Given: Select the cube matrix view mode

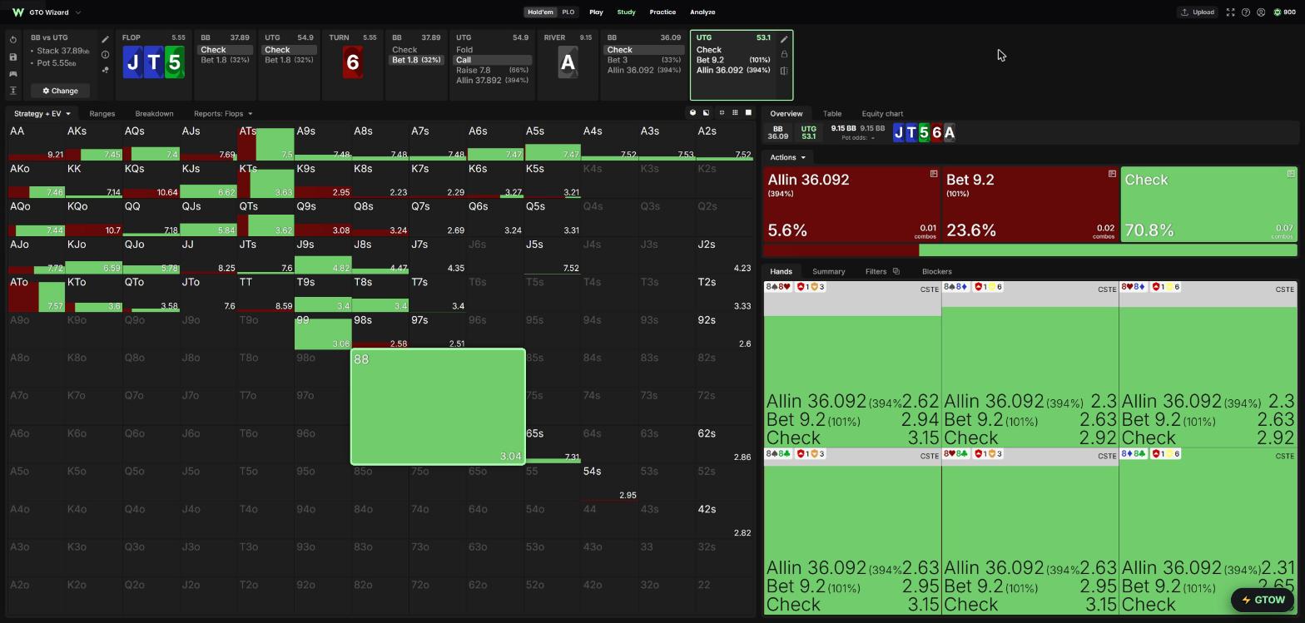Looking at the screenshot, I should [692, 113].
